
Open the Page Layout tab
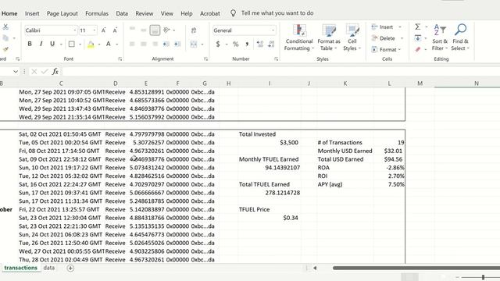click(x=62, y=13)
